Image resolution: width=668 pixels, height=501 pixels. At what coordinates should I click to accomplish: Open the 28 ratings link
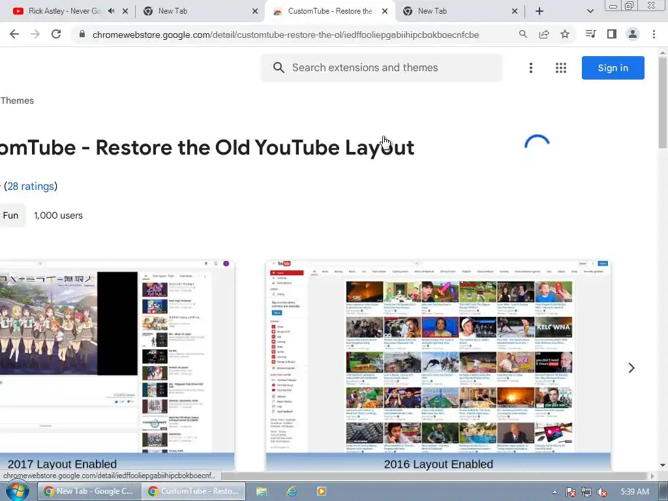pos(31,186)
